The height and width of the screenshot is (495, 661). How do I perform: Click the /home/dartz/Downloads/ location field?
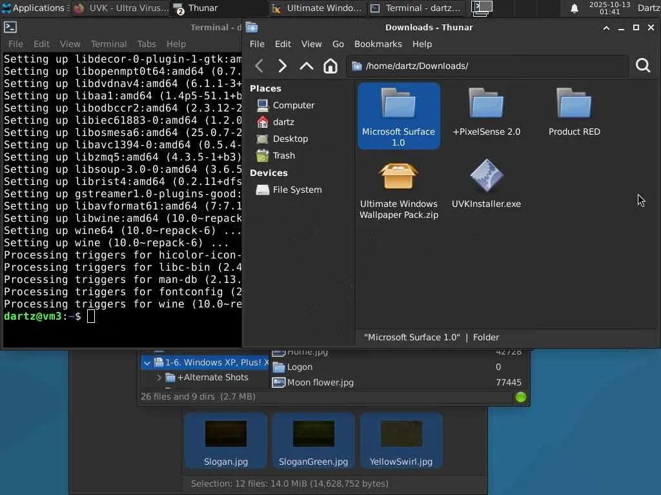click(x=487, y=66)
